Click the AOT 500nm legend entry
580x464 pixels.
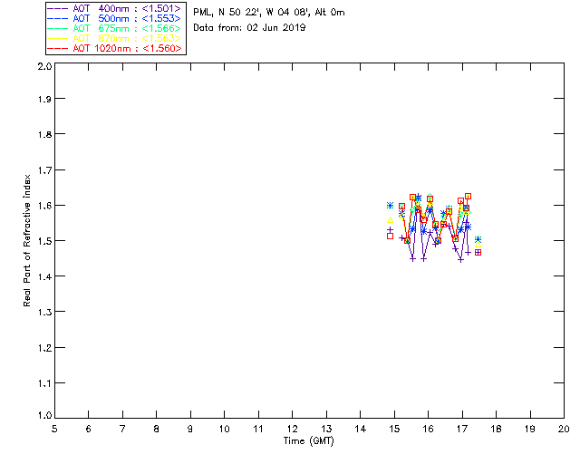pos(115,18)
